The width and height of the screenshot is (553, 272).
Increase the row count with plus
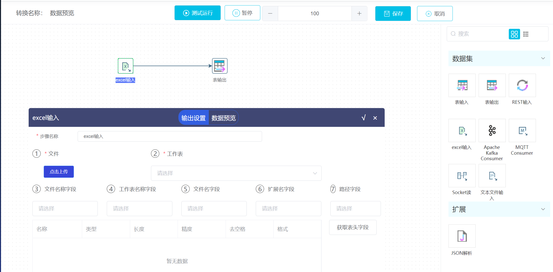pos(359,14)
